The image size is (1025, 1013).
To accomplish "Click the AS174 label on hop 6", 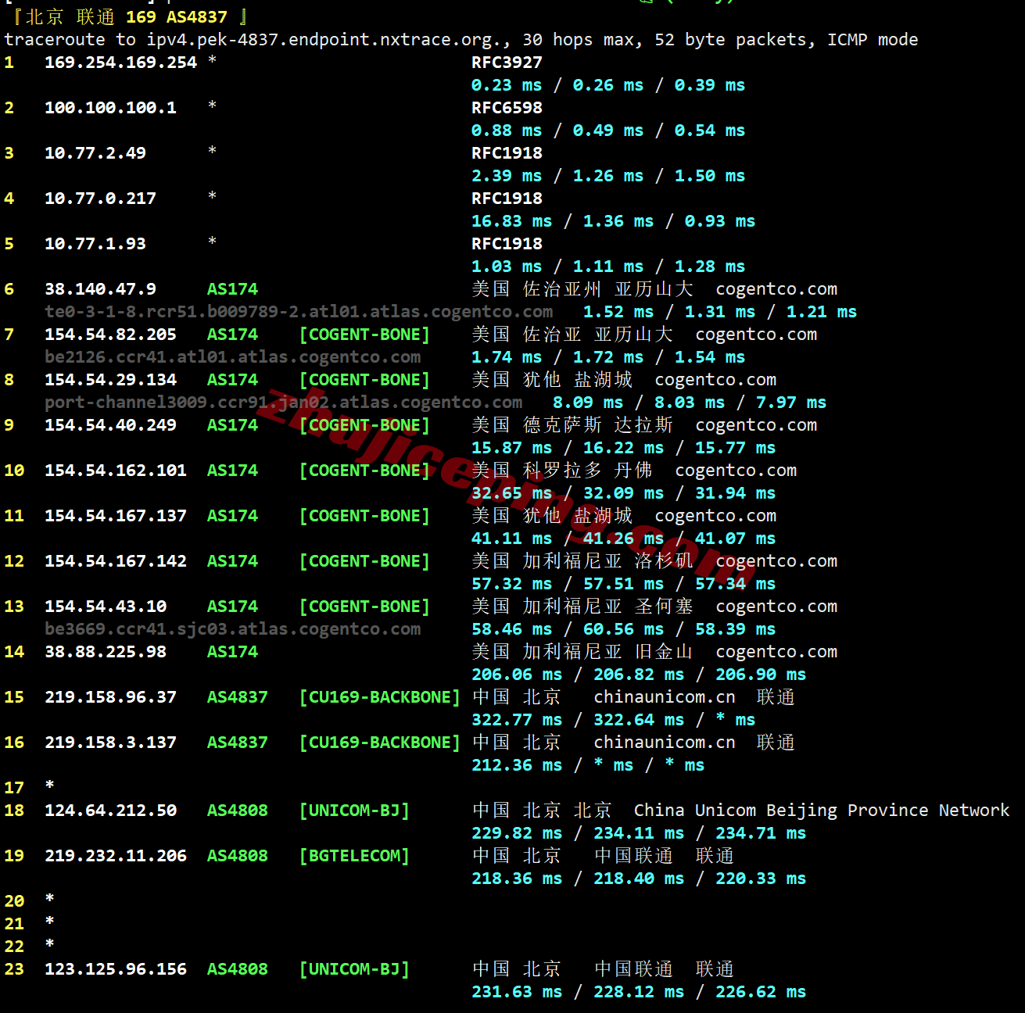I will (232, 289).
